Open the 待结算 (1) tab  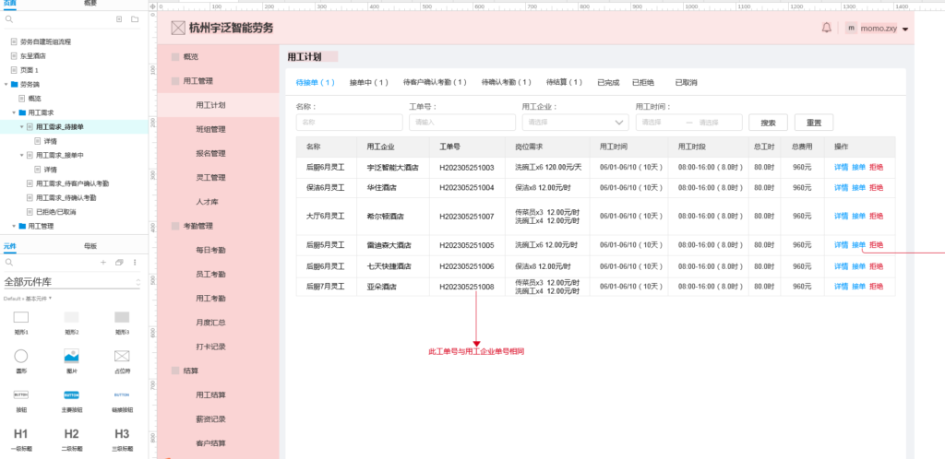tap(565, 82)
